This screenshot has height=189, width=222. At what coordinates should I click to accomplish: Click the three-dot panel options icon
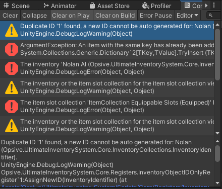(214, 6)
